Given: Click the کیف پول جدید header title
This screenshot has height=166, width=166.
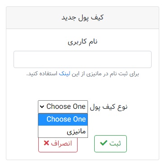Looking at the screenshot, I should (83, 18).
